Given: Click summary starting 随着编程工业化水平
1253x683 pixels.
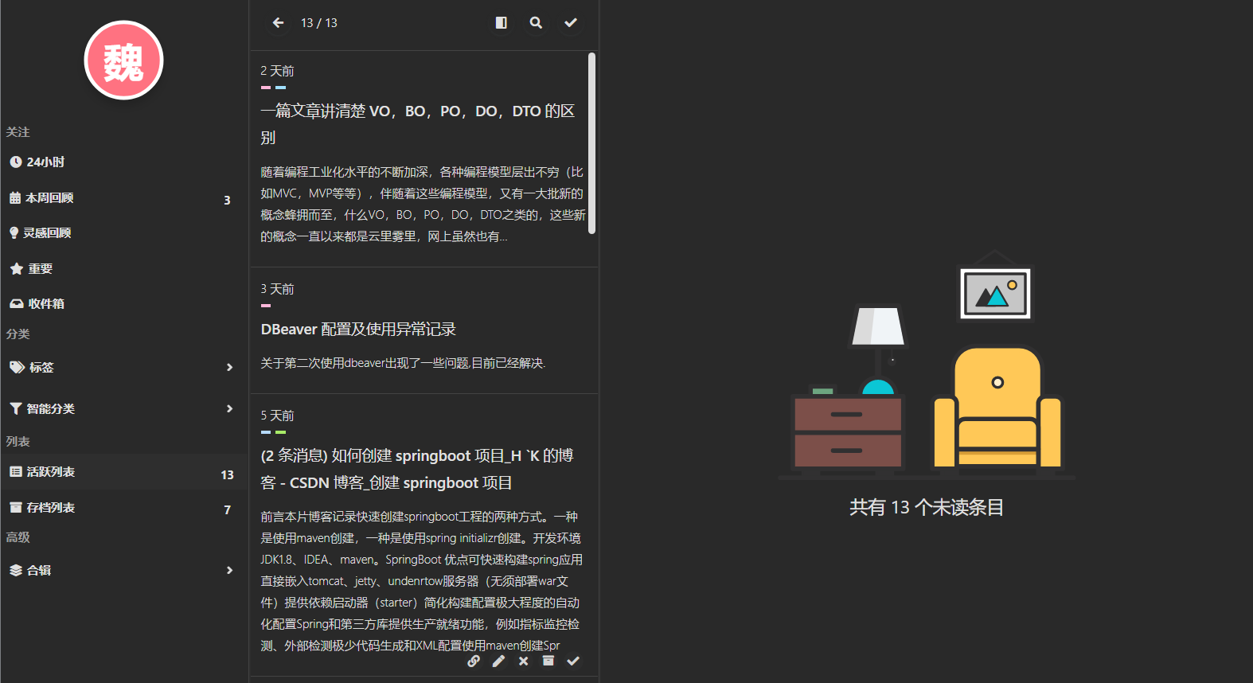Looking at the screenshot, I should (423, 205).
